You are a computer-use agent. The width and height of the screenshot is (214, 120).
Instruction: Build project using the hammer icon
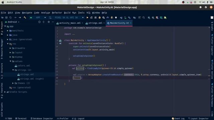(x=25, y=18)
